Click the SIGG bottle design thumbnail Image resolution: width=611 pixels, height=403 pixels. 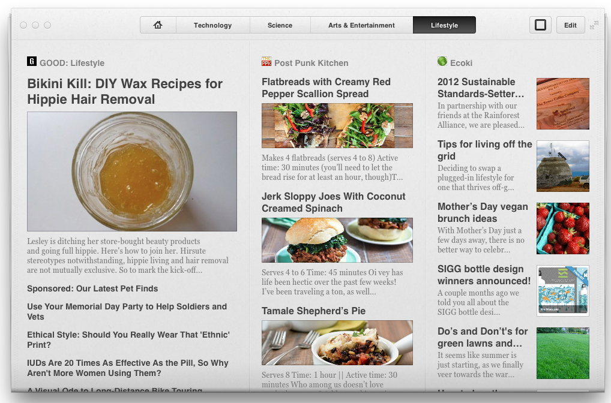pyautogui.click(x=562, y=291)
